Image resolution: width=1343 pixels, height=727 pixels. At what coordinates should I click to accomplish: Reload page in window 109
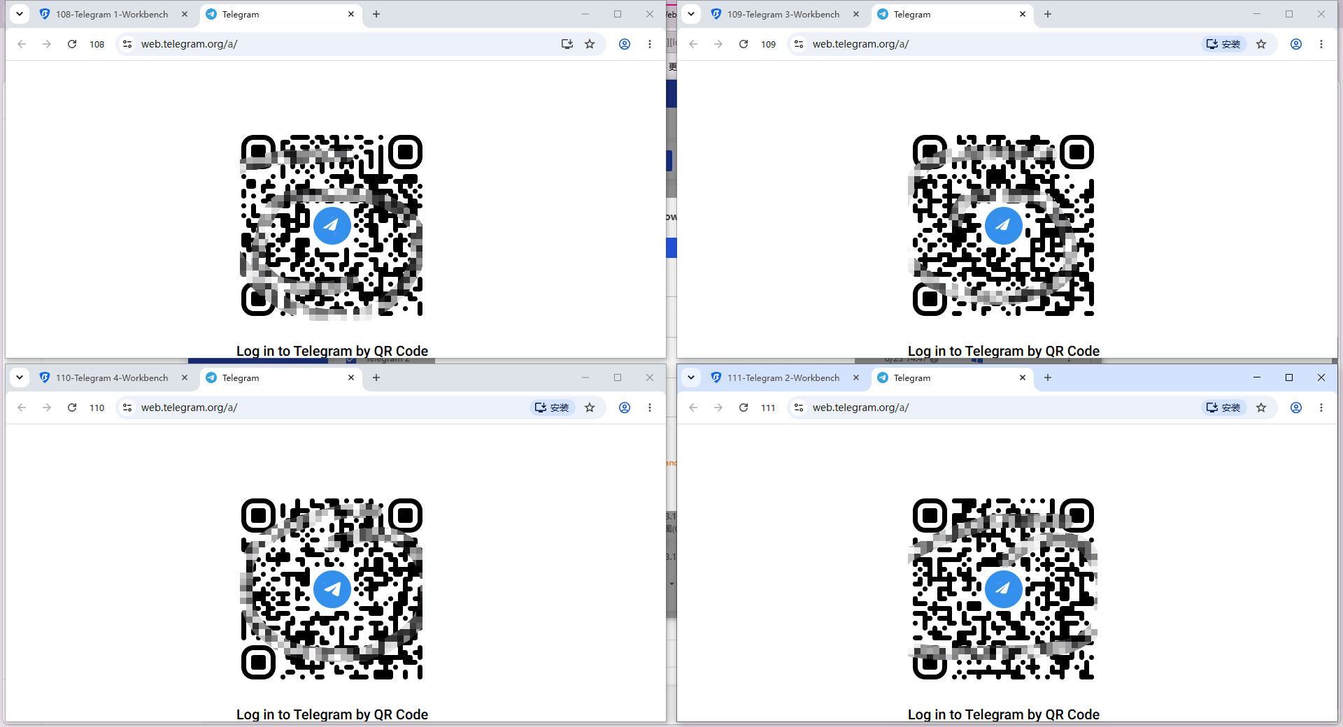click(x=744, y=44)
